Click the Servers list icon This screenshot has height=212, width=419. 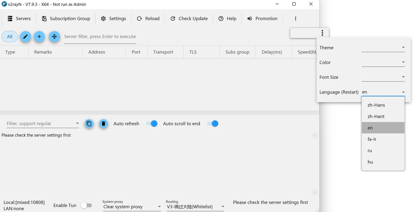point(10,19)
